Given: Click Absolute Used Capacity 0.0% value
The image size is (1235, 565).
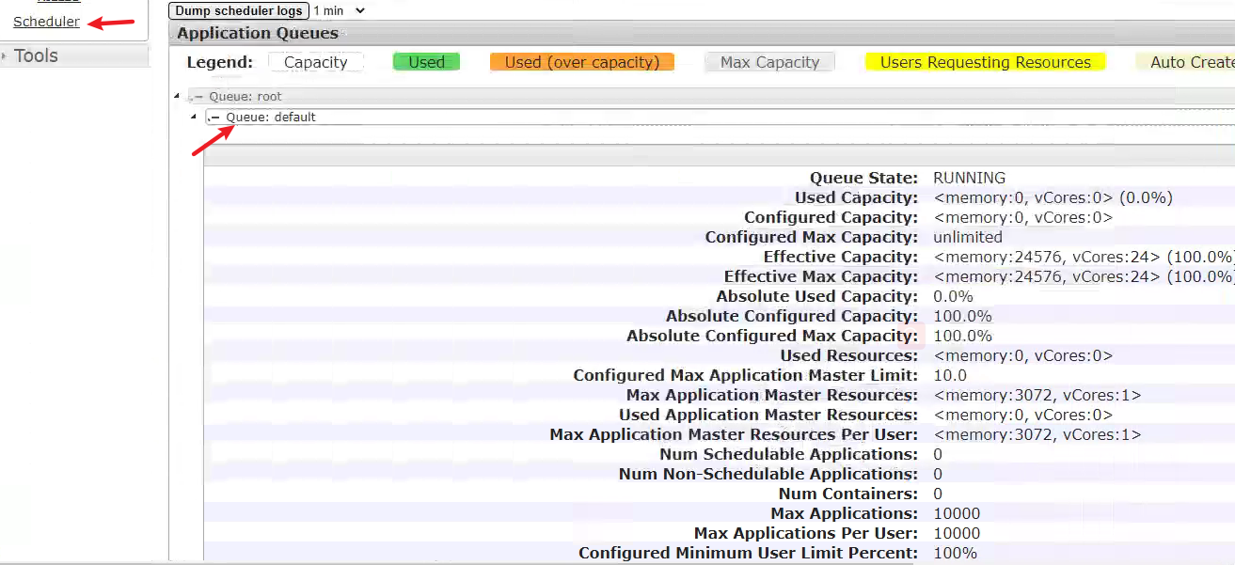Looking at the screenshot, I should tap(953, 296).
